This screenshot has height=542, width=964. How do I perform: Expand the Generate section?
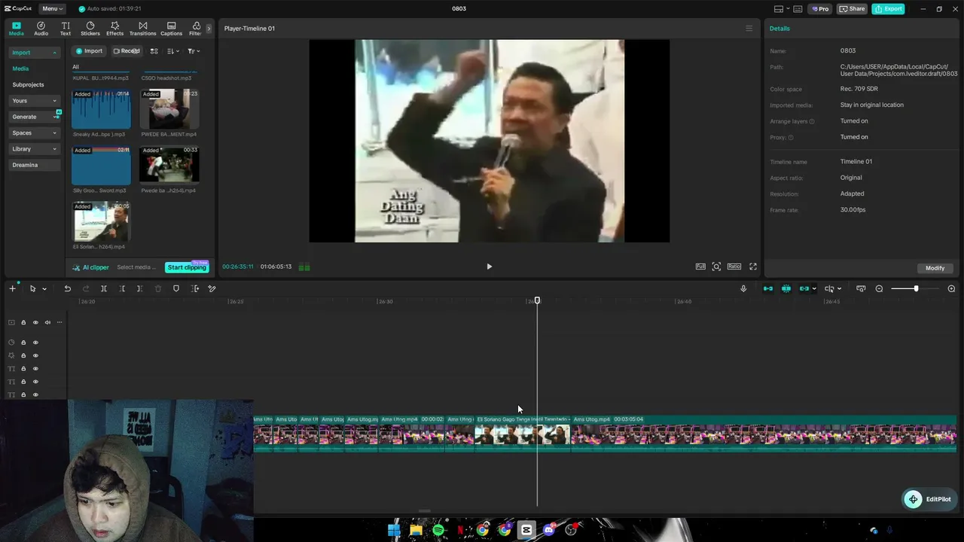point(34,117)
